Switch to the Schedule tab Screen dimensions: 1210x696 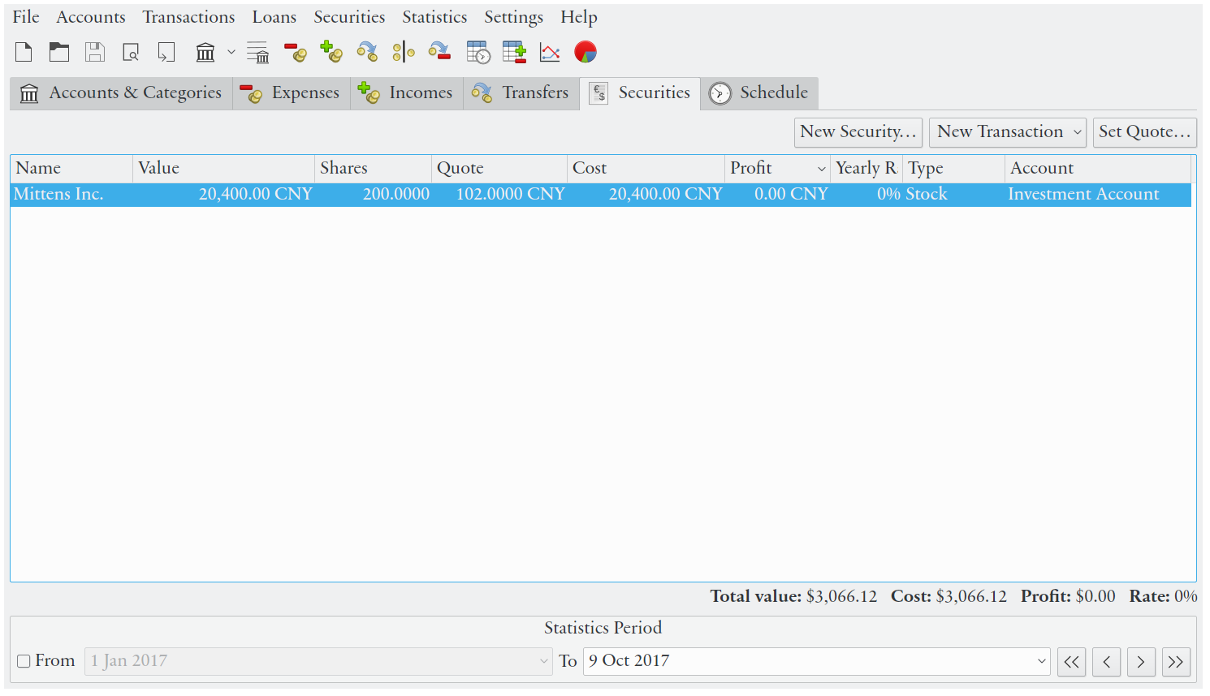[759, 93]
